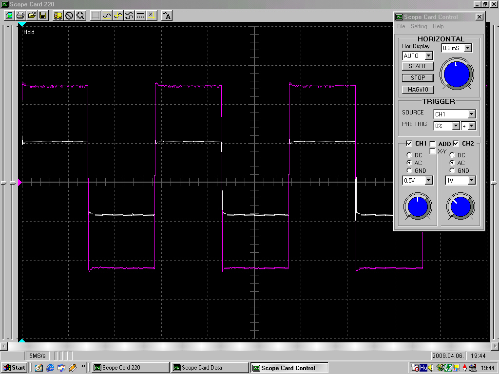
Task: Click the print icon in the toolbar
Action: click(20, 15)
